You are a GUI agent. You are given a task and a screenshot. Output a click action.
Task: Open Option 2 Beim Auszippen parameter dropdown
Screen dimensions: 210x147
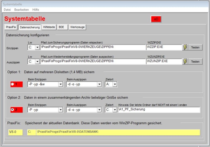click(99, 110)
